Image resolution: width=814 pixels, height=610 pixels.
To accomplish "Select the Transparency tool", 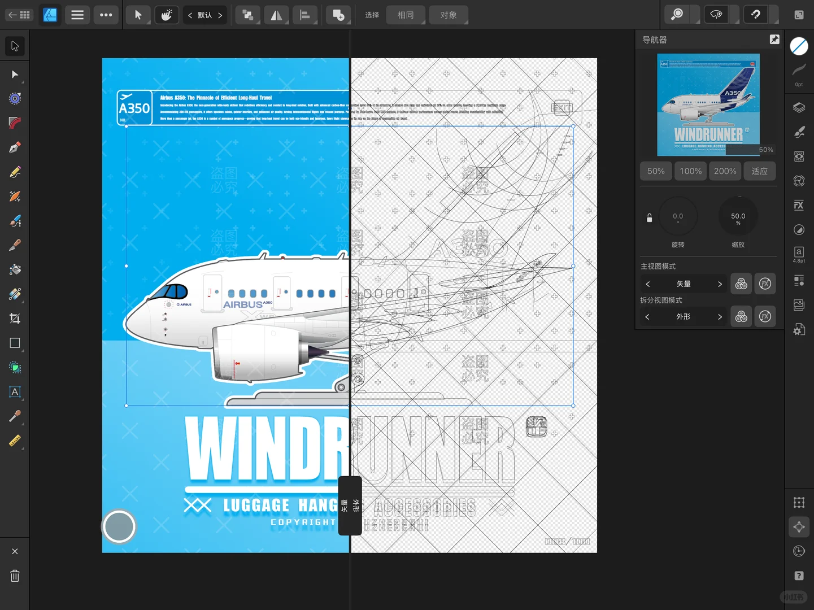I will [x=15, y=294].
